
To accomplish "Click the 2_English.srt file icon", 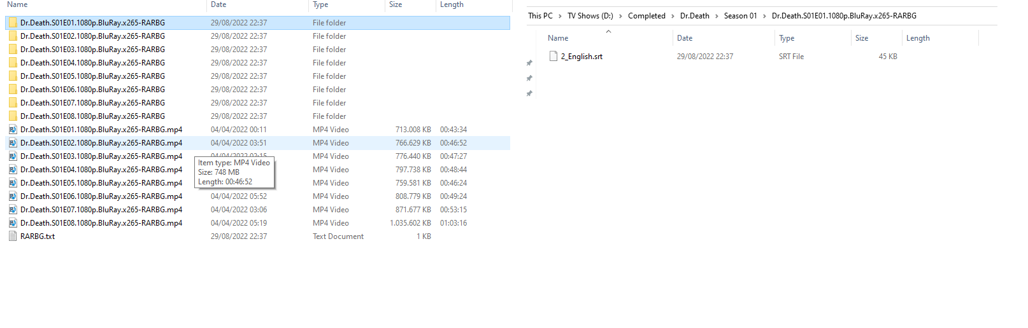I will [x=553, y=57].
